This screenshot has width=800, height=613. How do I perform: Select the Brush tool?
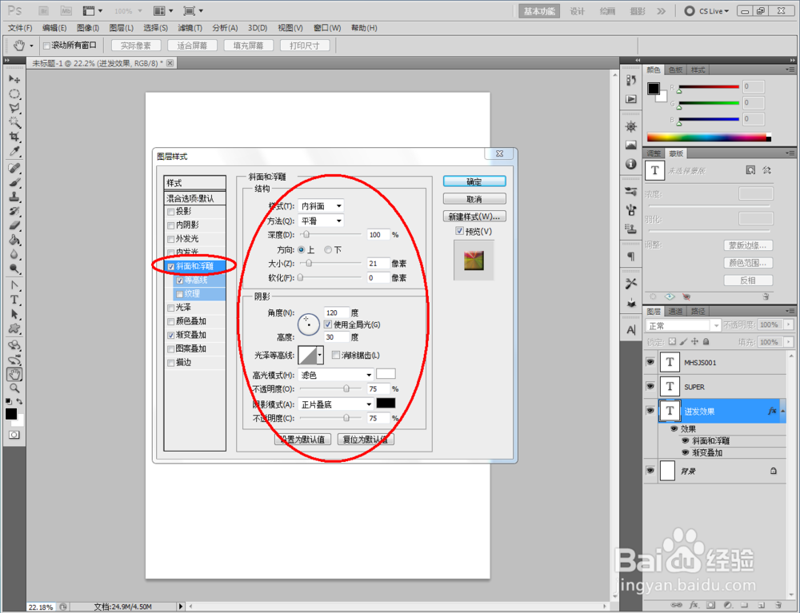(14, 182)
